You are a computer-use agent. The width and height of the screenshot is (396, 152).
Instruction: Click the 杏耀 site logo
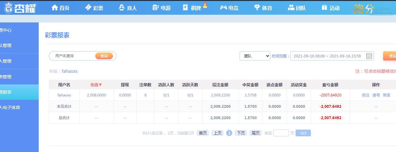coord(20,8)
